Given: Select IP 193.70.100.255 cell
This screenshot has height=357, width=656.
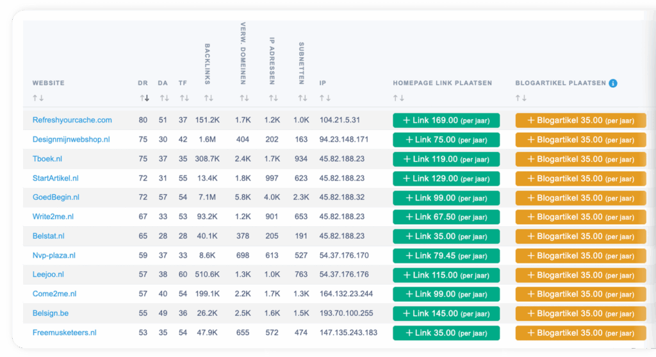Looking at the screenshot, I should point(346,313).
